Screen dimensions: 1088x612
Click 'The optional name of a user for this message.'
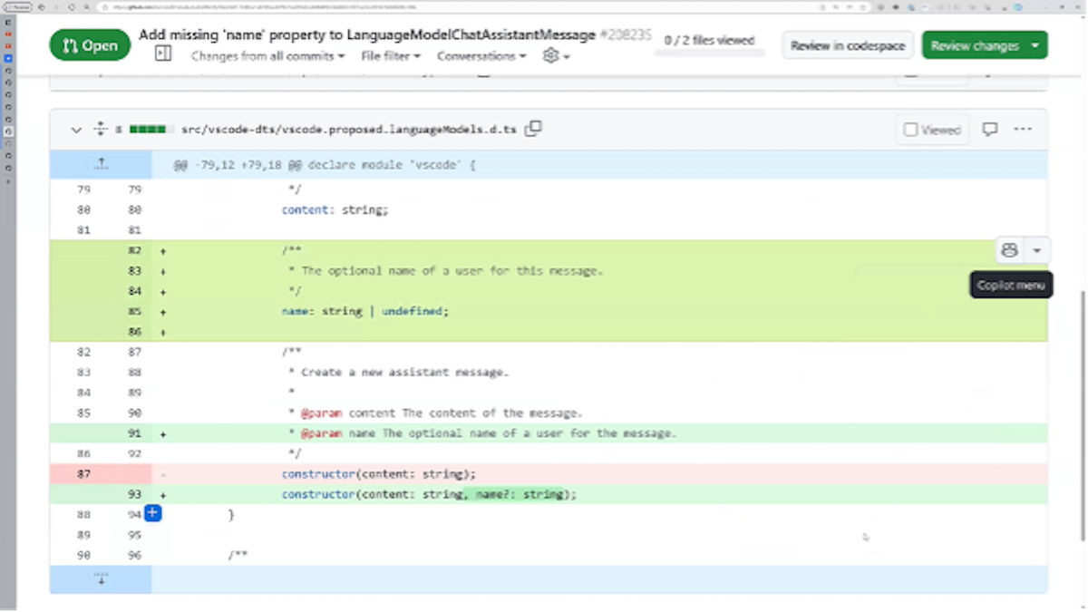coord(452,271)
